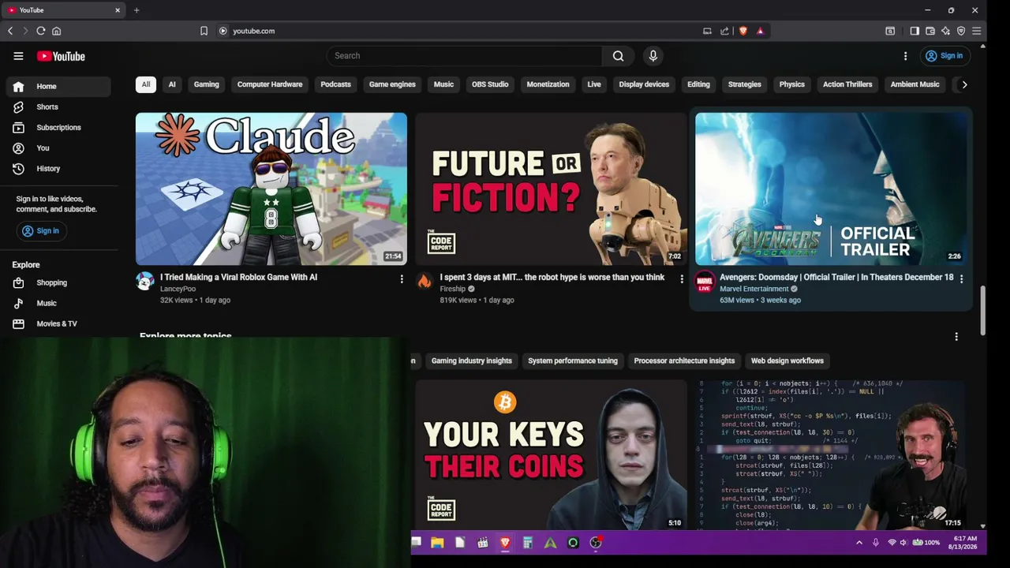The height and width of the screenshot is (568, 1010).
Task: Open the Fireship channel flame avatar
Action: coord(425,282)
